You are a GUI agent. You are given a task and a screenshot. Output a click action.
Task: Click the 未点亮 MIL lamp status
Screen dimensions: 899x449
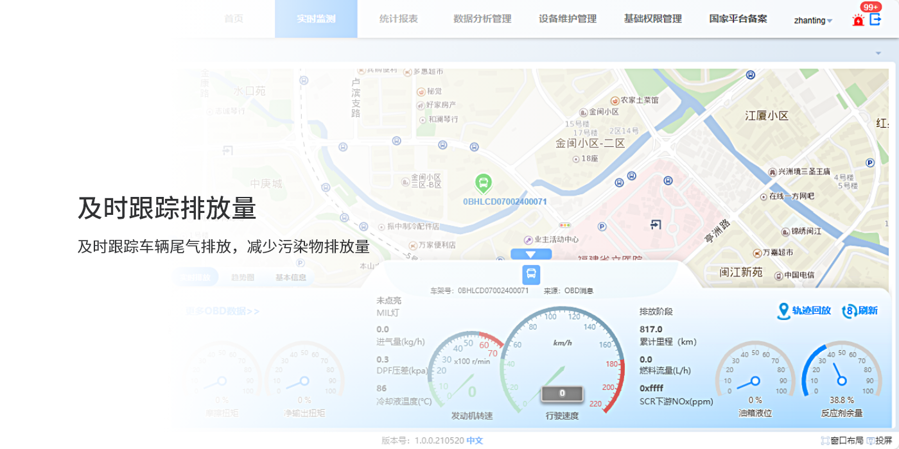point(389,300)
